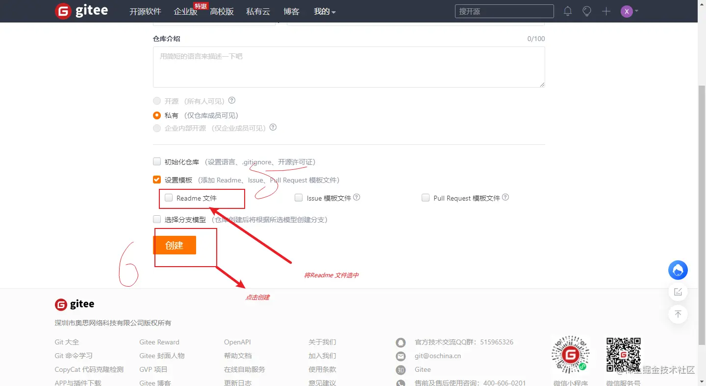The image size is (706, 386).
Task: Open the GVP 项目 footer link
Action: 153,369
